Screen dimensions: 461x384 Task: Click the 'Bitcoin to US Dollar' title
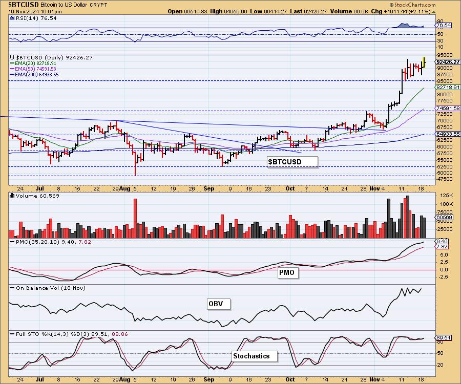click(x=63, y=5)
